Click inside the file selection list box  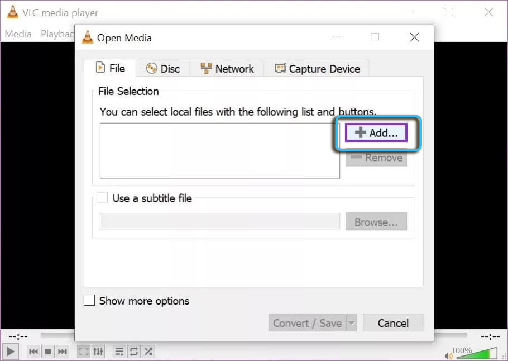click(x=219, y=150)
